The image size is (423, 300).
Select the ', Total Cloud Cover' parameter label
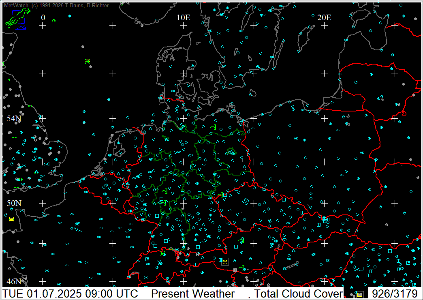click(296, 294)
